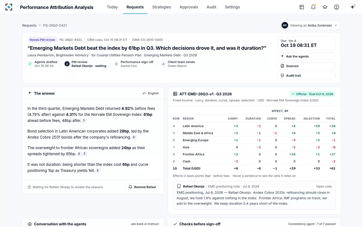Click Open note link
This screenshot has width=363, height=227.
point(324,186)
